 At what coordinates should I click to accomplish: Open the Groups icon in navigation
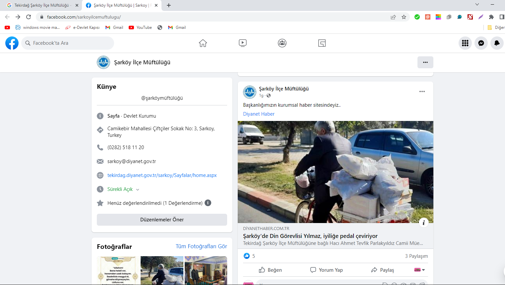[282, 43]
